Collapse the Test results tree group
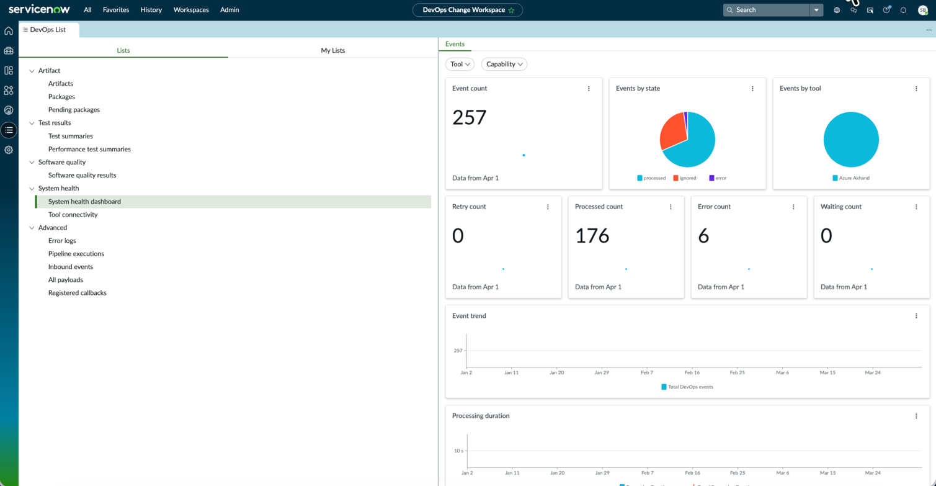 coord(32,123)
